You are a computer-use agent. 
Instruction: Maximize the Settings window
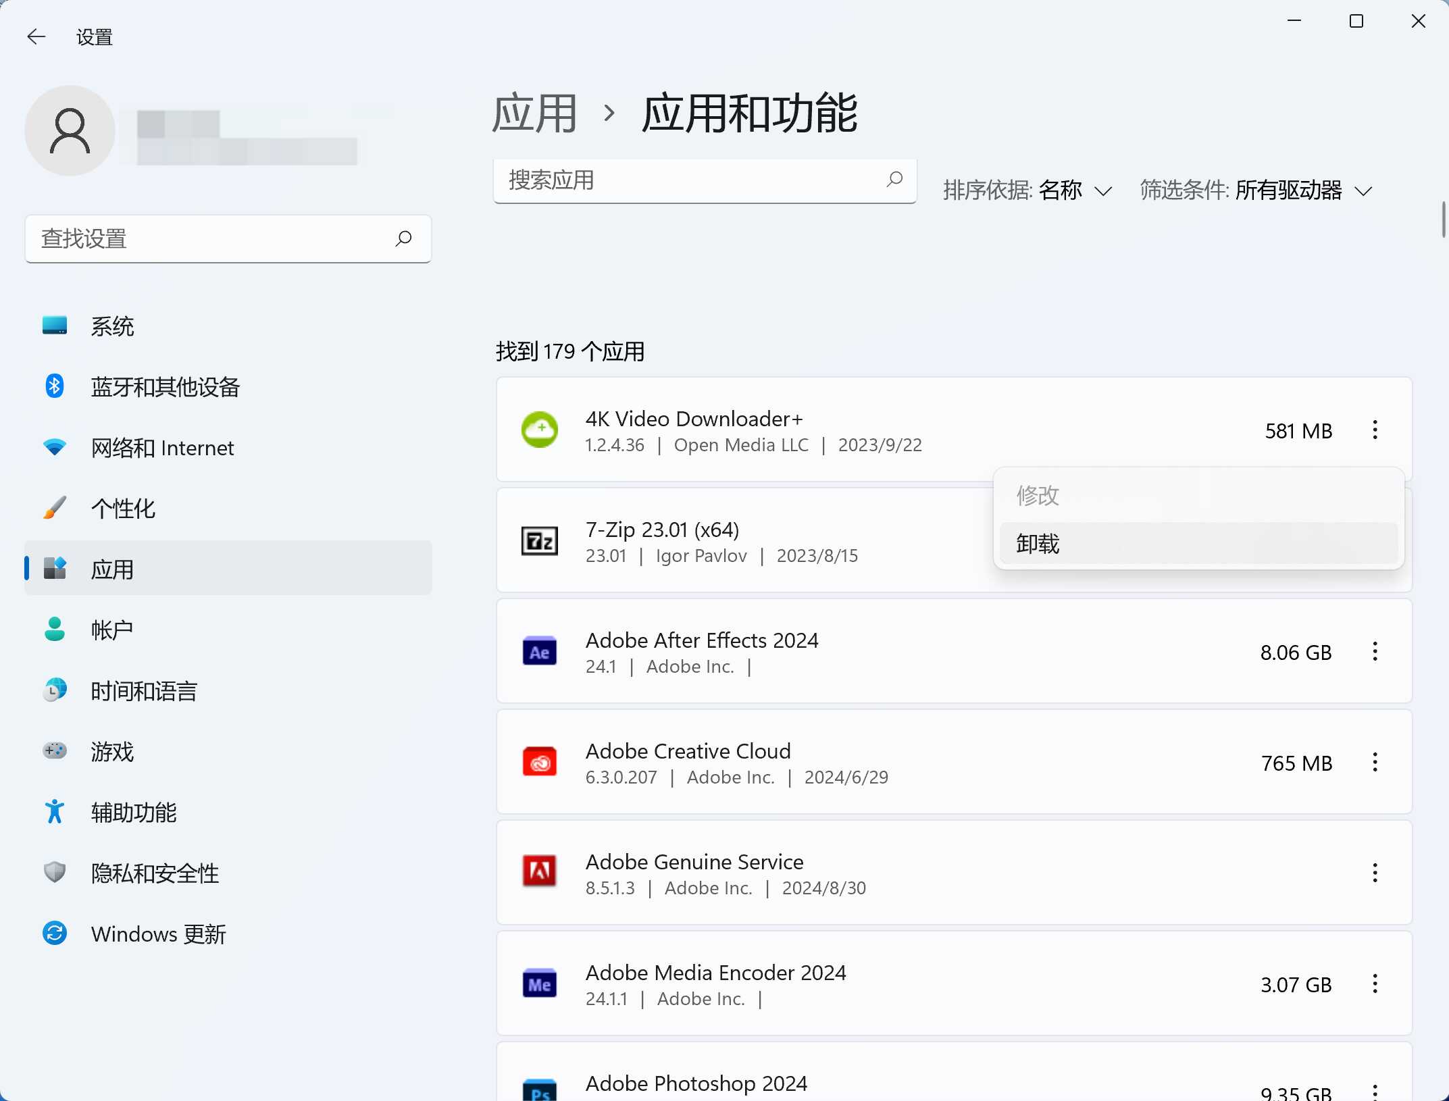1356,21
